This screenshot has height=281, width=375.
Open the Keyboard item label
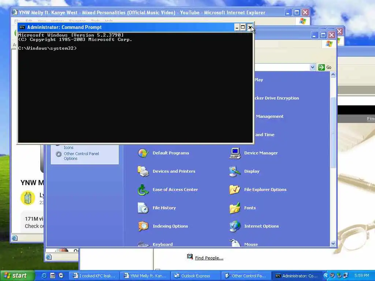(x=163, y=244)
